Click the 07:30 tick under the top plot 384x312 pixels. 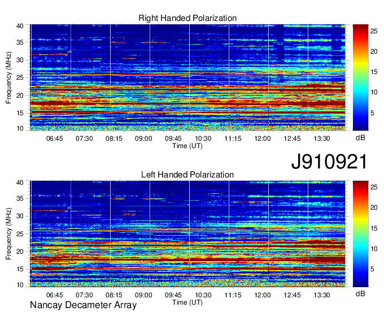pos(84,138)
